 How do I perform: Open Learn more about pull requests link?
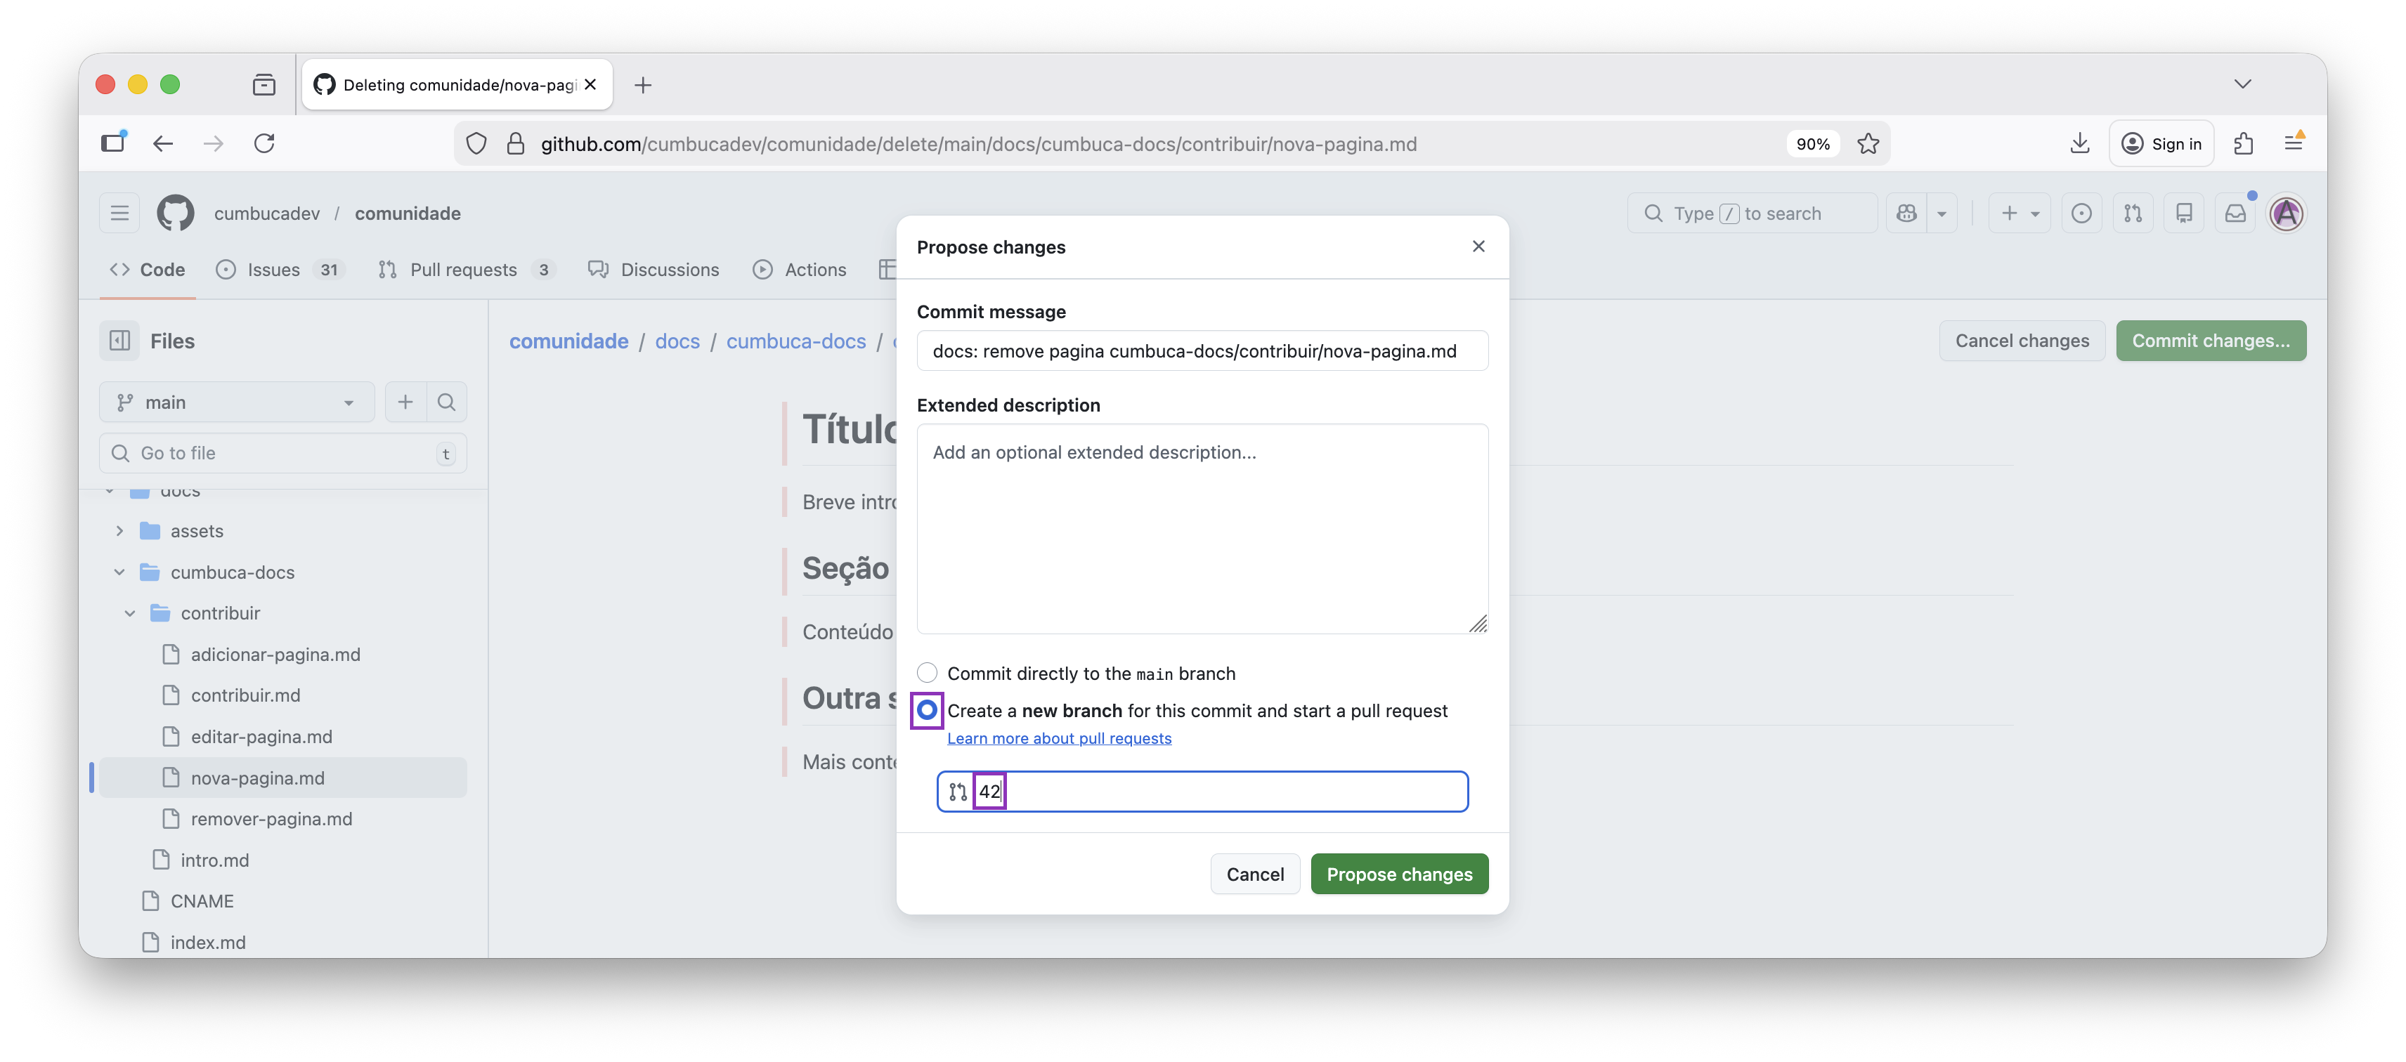click(1059, 738)
